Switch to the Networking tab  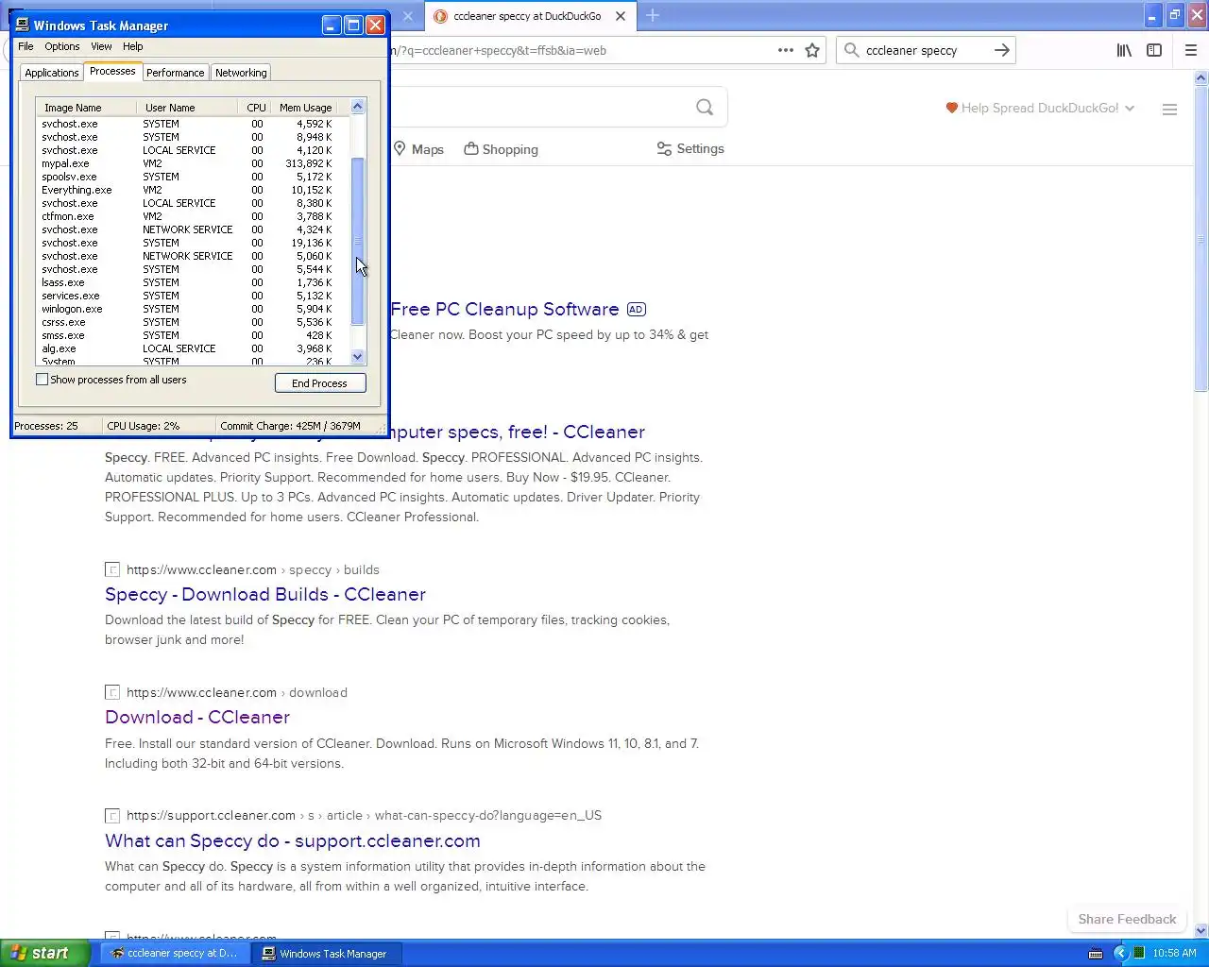tap(241, 73)
